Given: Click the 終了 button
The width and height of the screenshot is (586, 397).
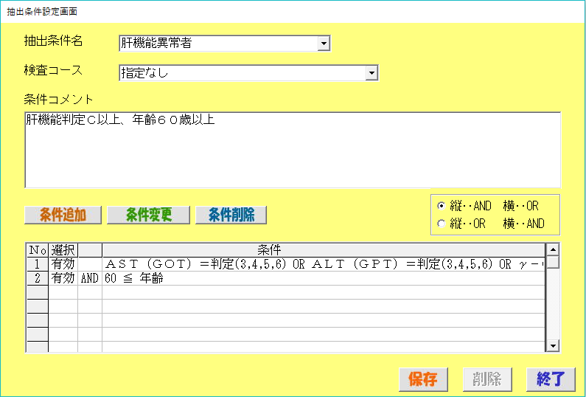Looking at the screenshot, I should pos(550,379).
